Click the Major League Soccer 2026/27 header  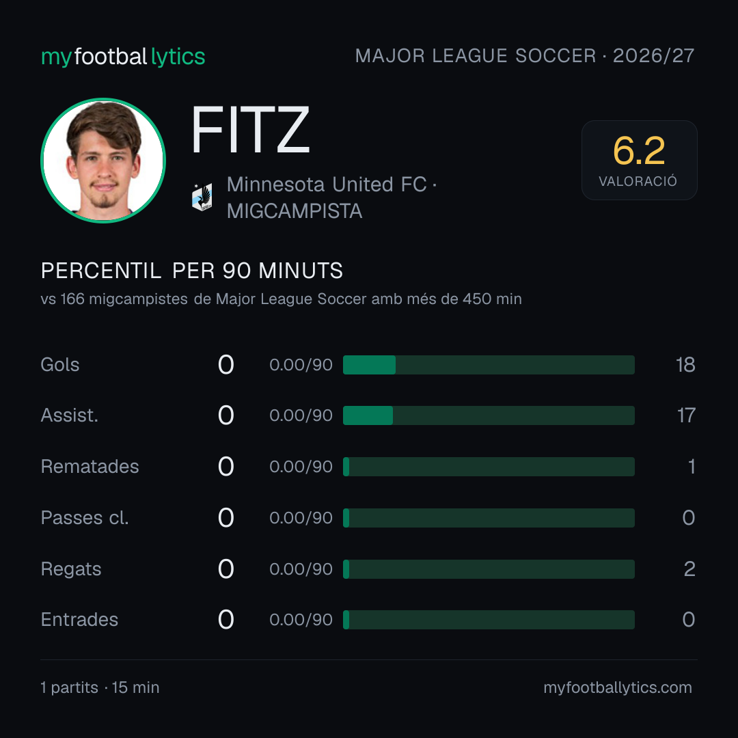pos(524,55)
